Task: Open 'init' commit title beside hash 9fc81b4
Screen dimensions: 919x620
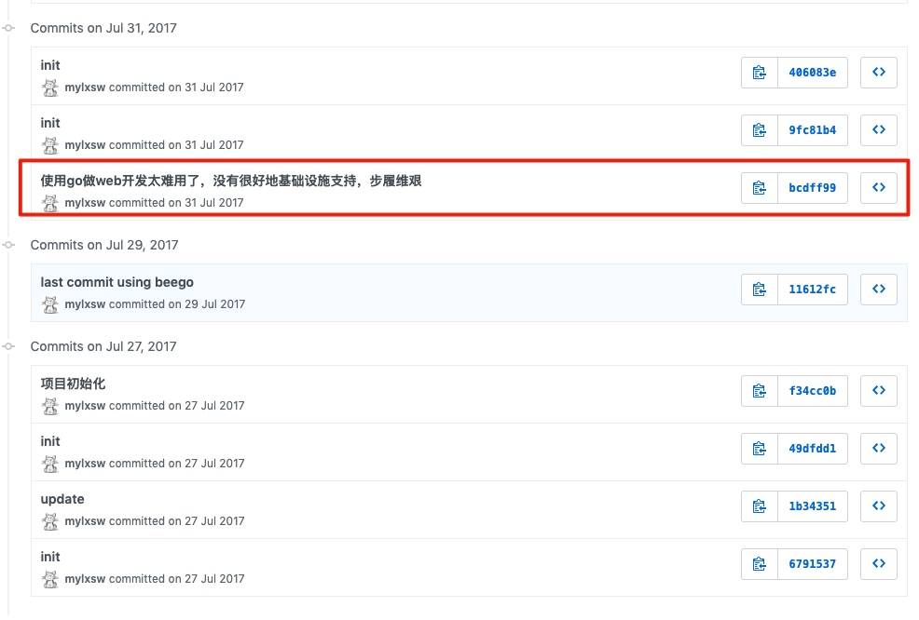Action: tap(49, 123)
